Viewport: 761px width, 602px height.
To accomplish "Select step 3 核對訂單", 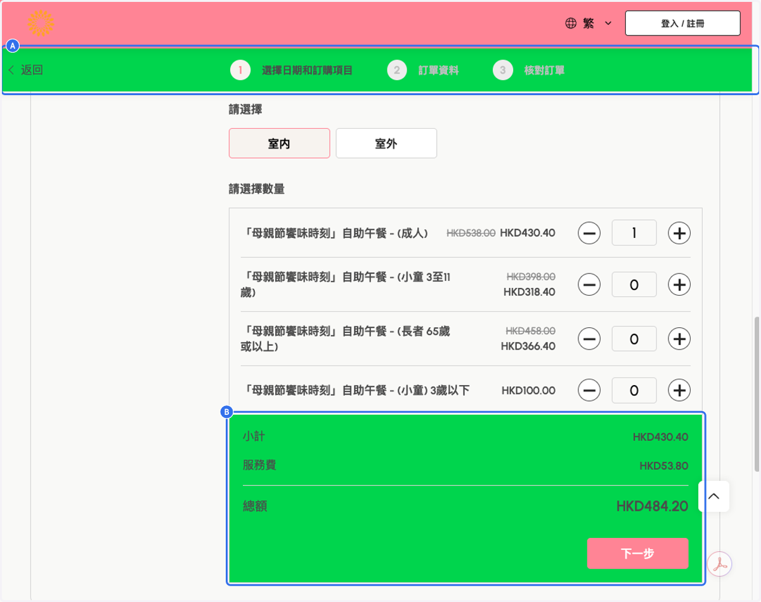I will [529, 70].
